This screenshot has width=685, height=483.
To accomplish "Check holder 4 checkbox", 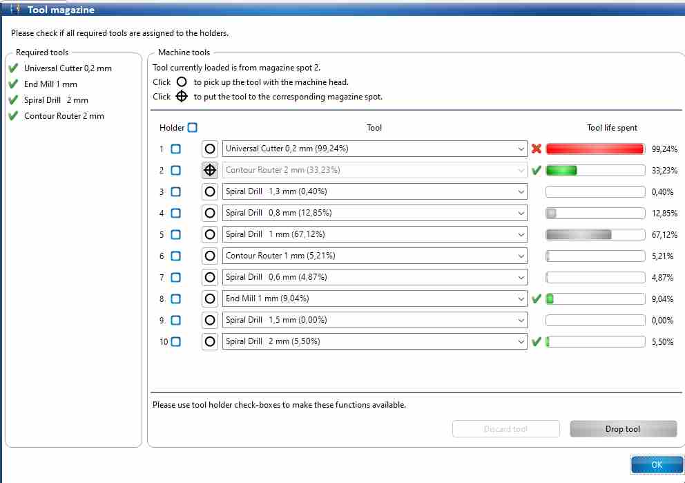I will point(175,213).
